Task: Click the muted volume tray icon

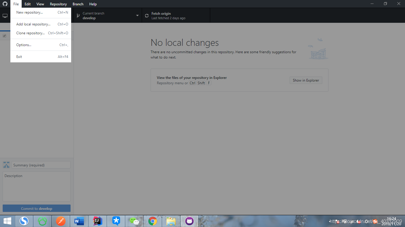Action: (x=359, y=221)
